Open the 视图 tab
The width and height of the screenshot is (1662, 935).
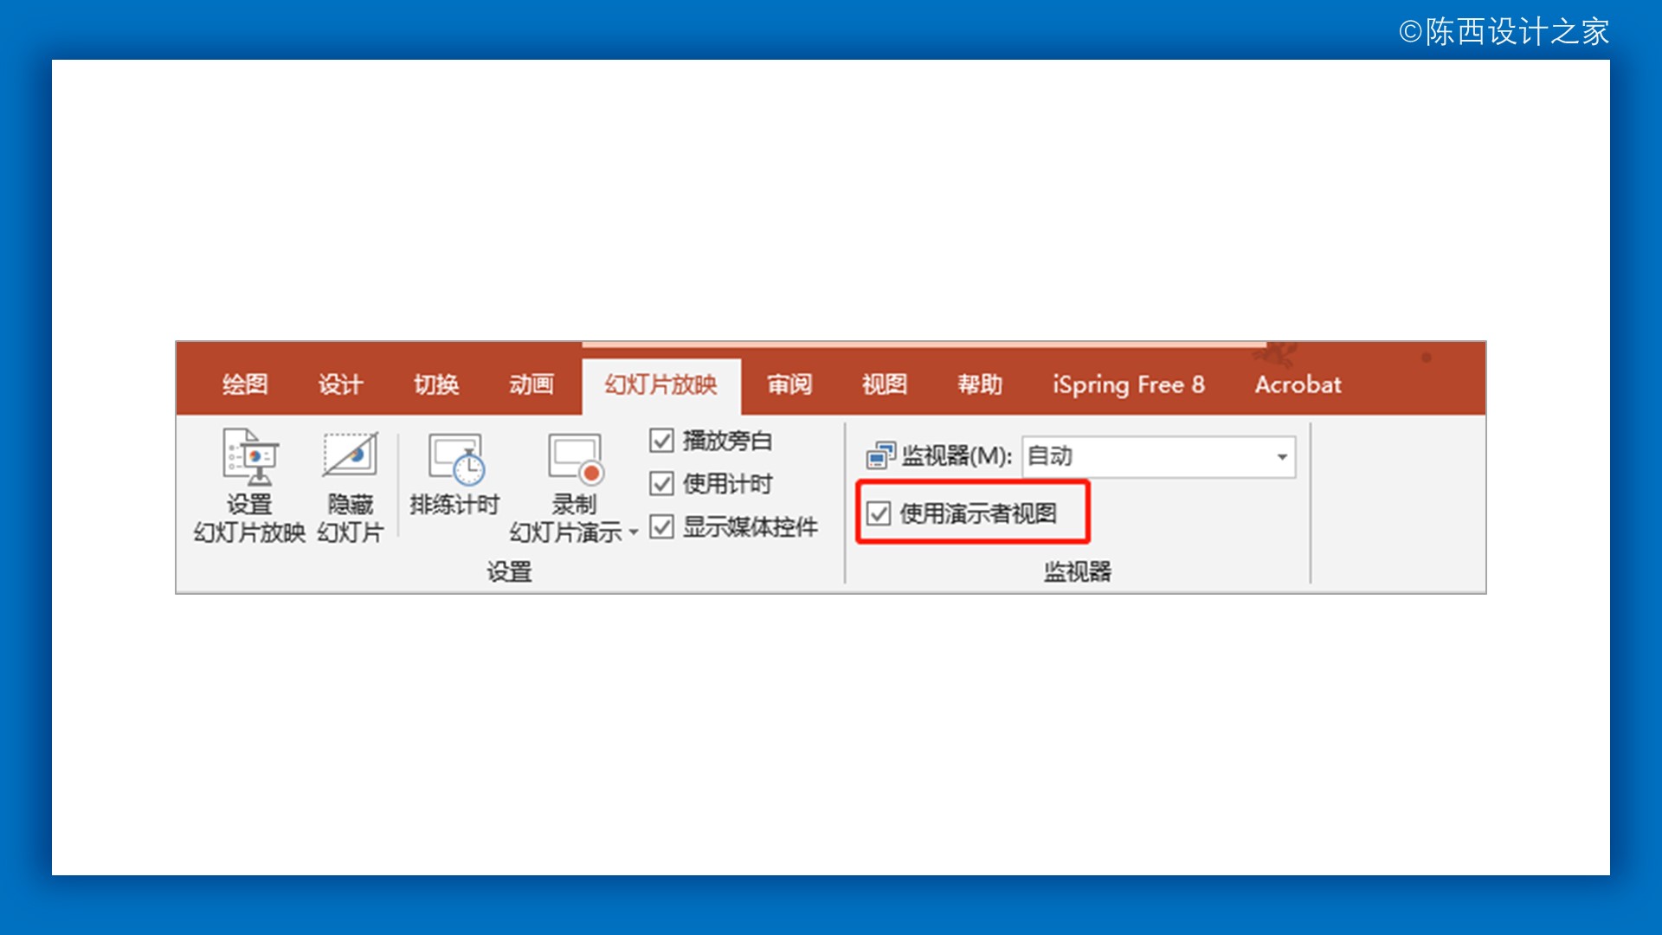tap(885, 384)
